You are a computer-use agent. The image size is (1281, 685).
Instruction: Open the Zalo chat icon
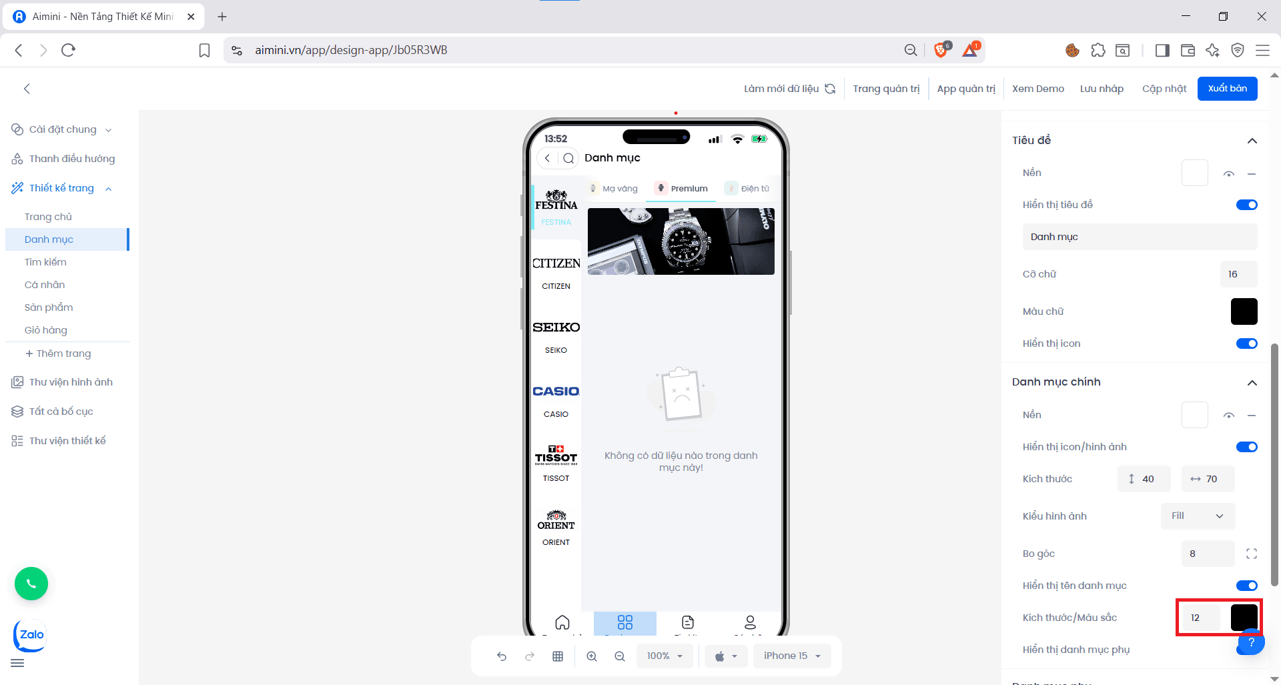pos(31,635)
